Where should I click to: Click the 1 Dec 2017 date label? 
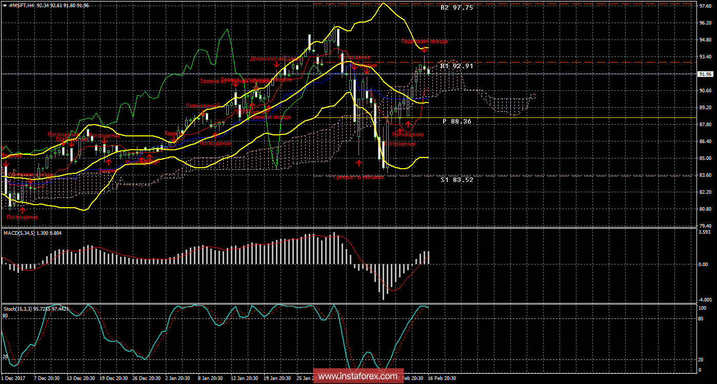(x=13, y=378)
